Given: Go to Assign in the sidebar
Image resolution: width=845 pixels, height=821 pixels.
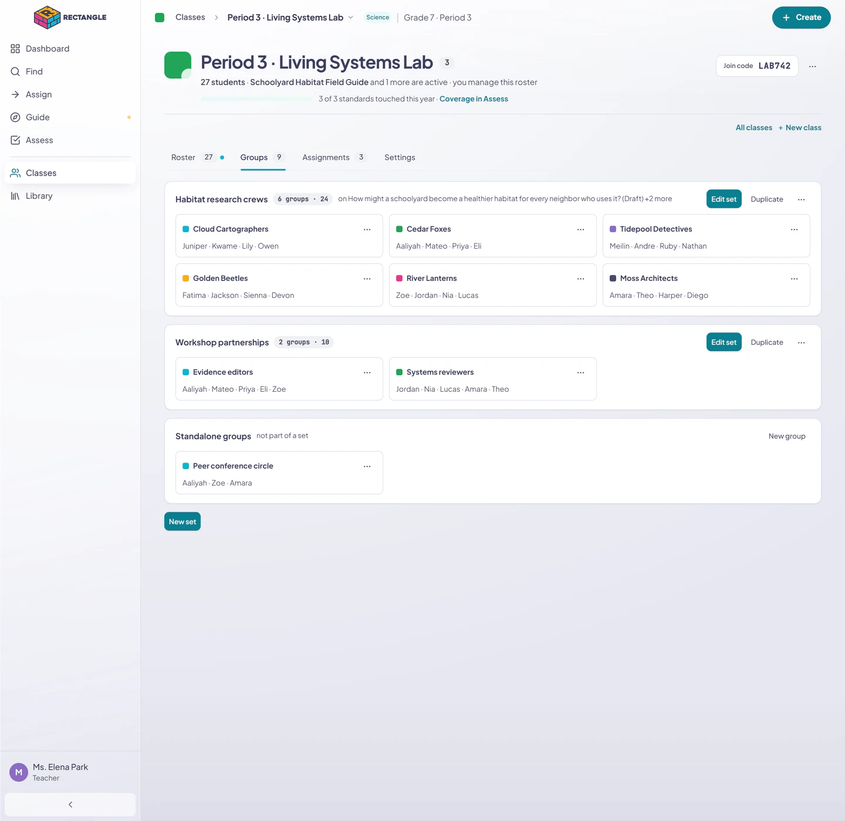Looking at the screenshot, I should coord(70,94).
